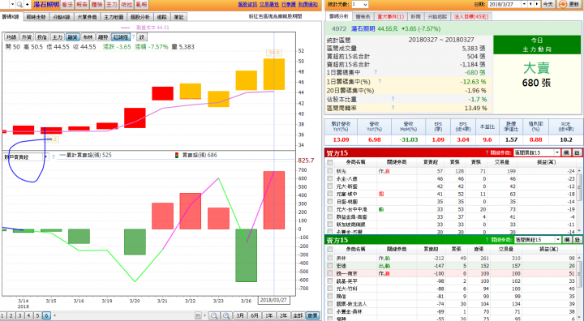584x321 pixels.
Task: Check the 日盛-桃園 row checkbox
Action: [329, 202]
